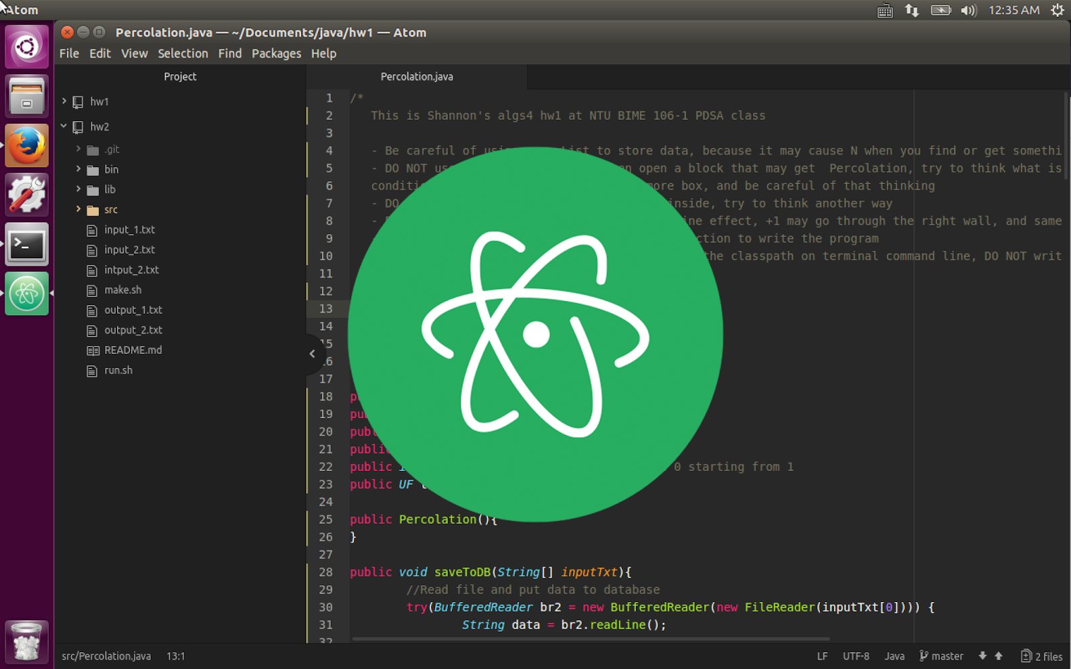Viewport: 1071px width, 669px height.
Task: Open output_1.txt in the tree view
Action: tap(133, 310)
